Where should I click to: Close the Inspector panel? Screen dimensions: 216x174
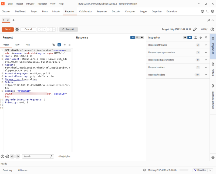pos(206,38)
